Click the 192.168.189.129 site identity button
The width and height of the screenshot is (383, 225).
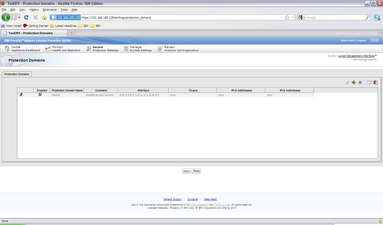pos(65,17)
